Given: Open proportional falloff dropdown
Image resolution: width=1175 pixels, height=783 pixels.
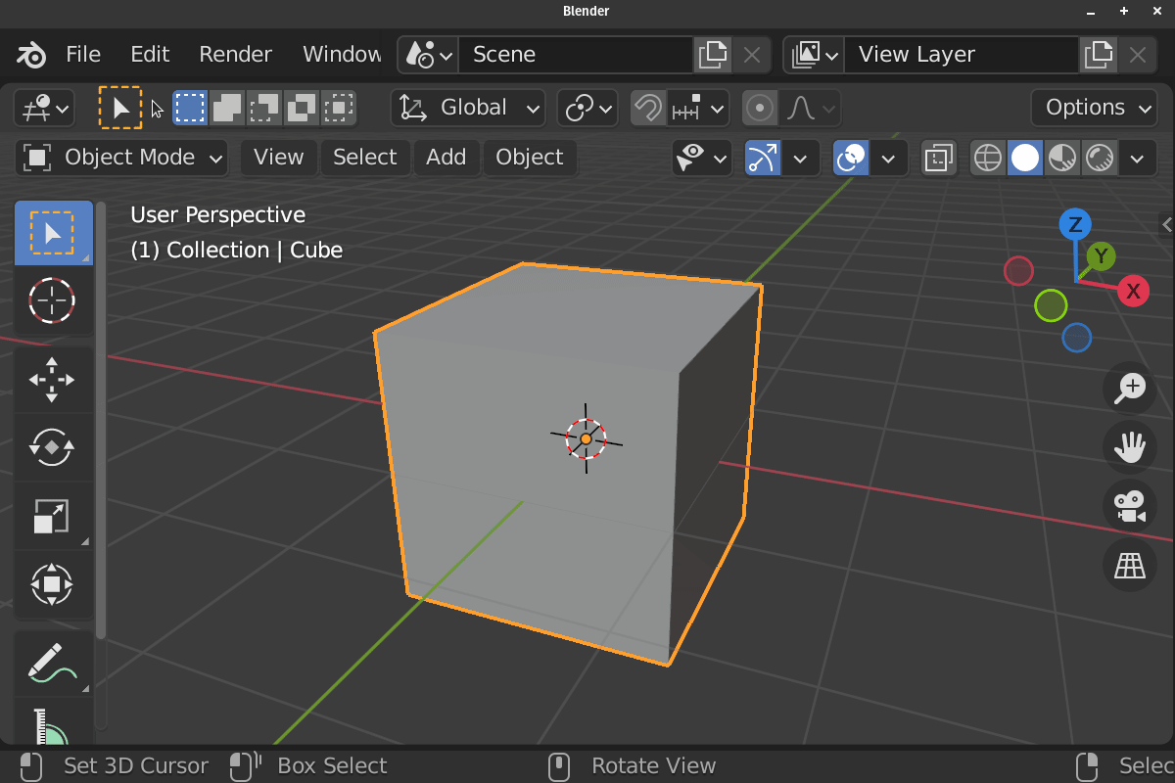Looking at the screenshot, I should (810, 108).
